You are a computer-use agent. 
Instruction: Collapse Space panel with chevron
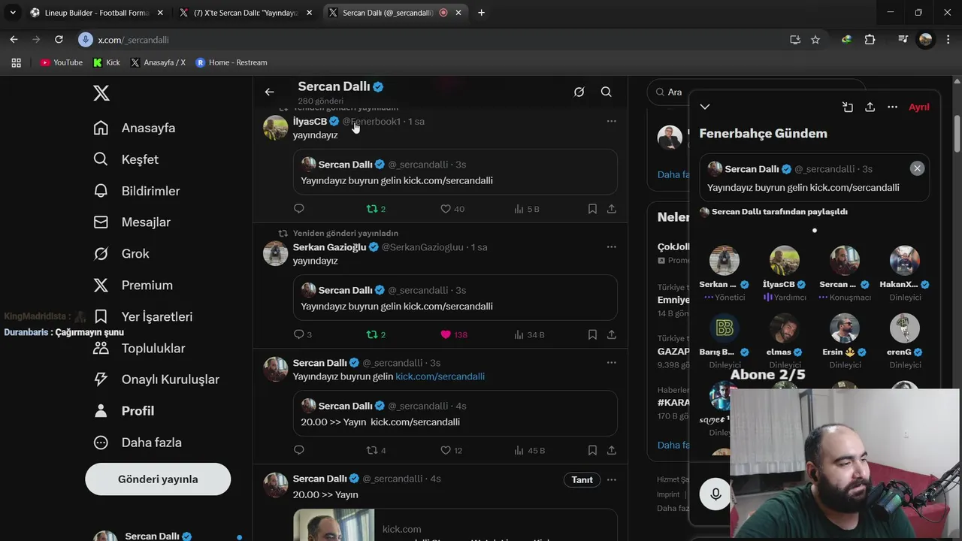pyautogui.click(x=704, y=107)
